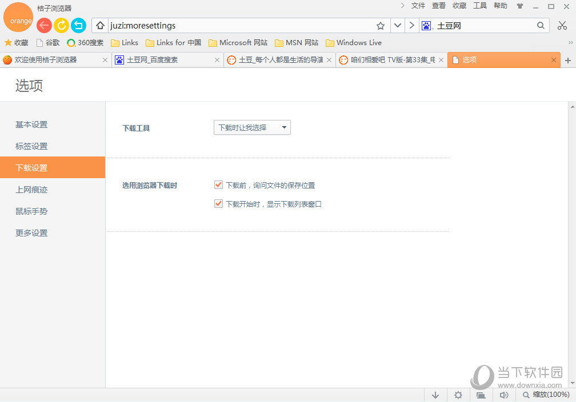
Task: Expand the address bar history dropdown arrow
Action: pyautogui.click(x=397, y=25)
